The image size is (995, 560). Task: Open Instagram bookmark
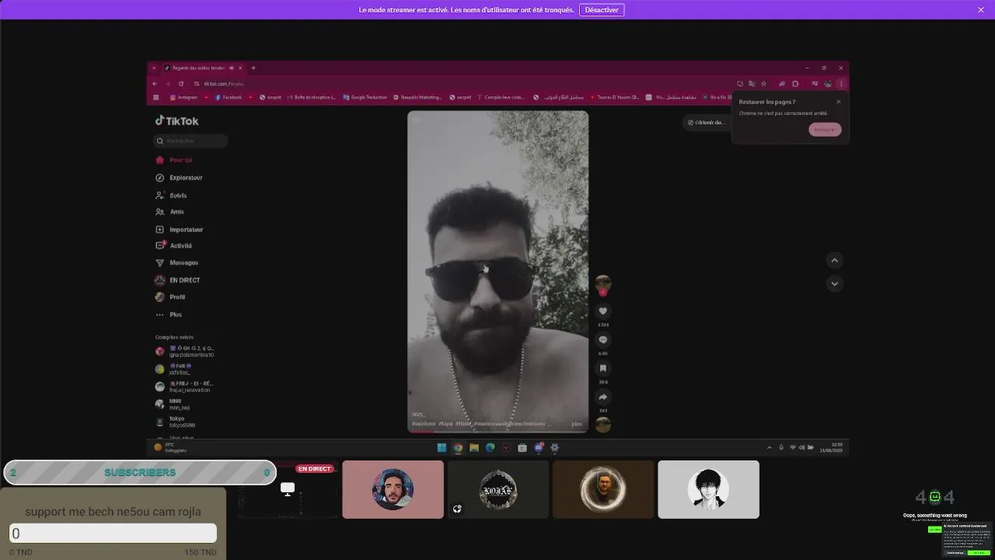pos(183,97)
